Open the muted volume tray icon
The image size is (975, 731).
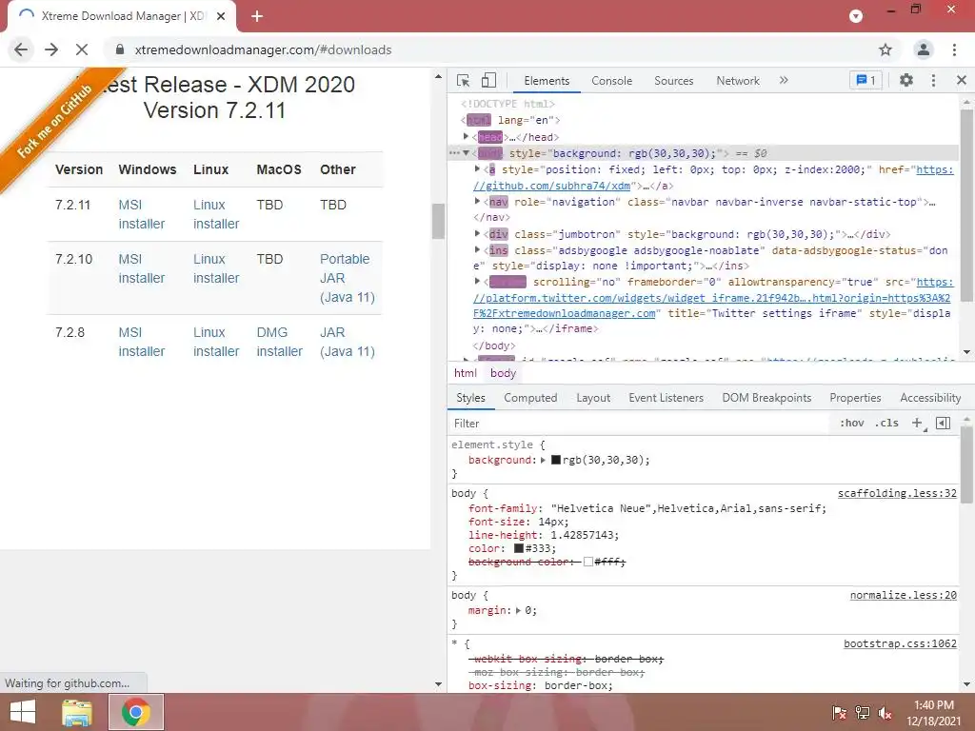tap(885, 712)
